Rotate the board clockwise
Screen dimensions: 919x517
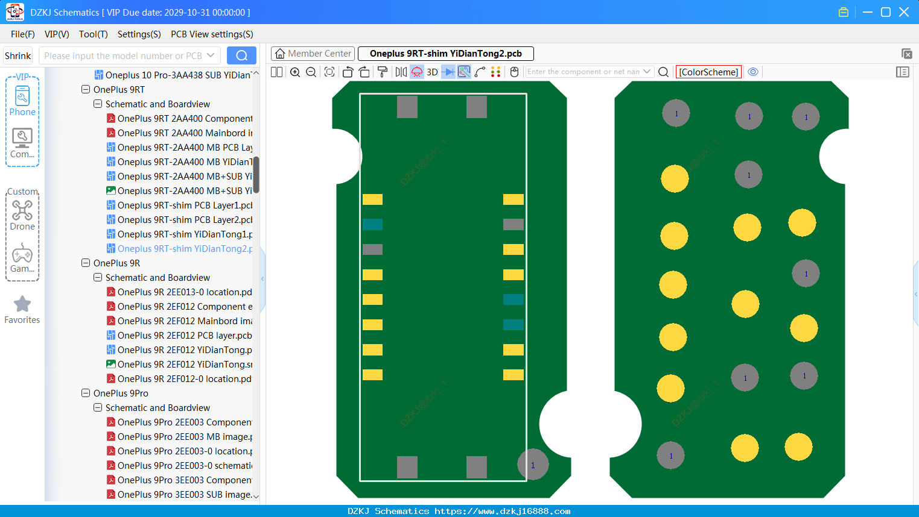(x=364, y=72)
